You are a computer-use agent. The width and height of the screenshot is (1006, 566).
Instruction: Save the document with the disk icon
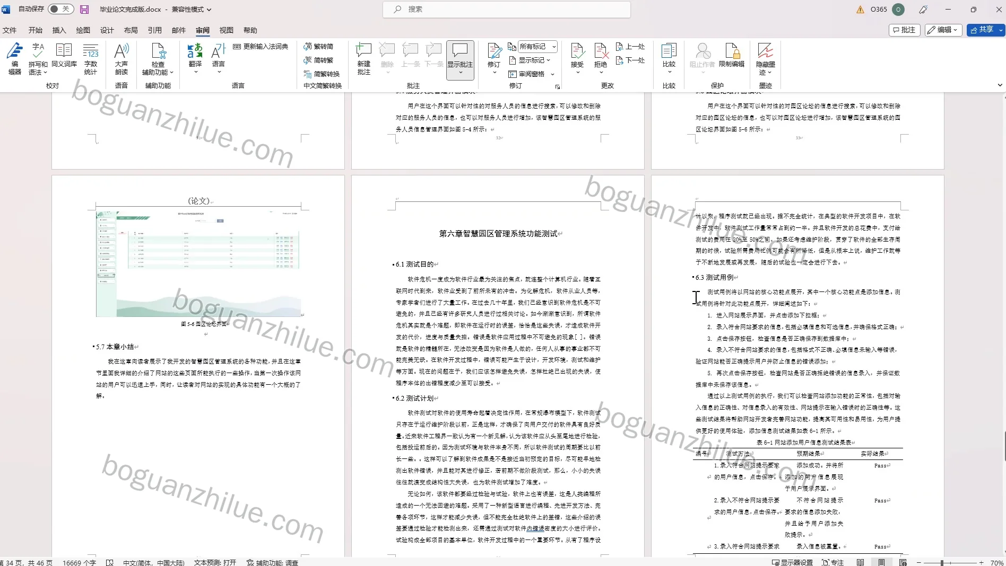[84, 9]
